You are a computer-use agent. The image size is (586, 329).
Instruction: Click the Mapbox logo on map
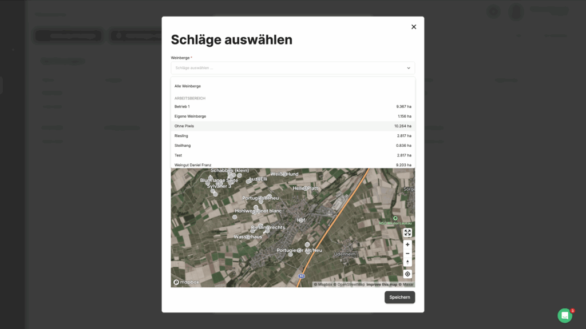[187, 282]
